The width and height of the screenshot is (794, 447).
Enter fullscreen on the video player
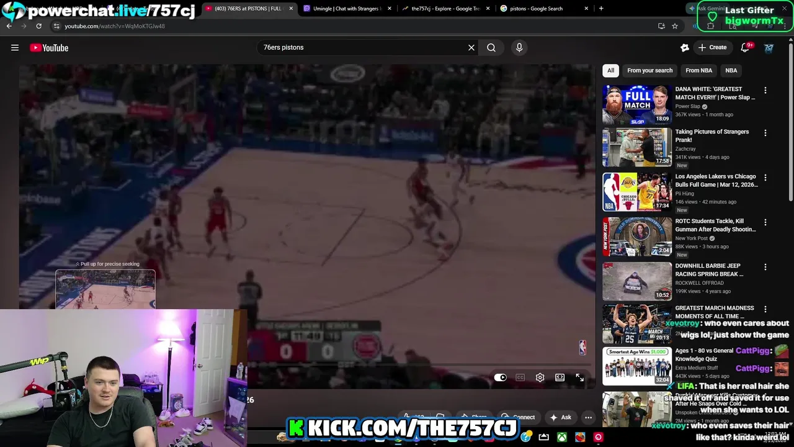[x=580, y=377]
